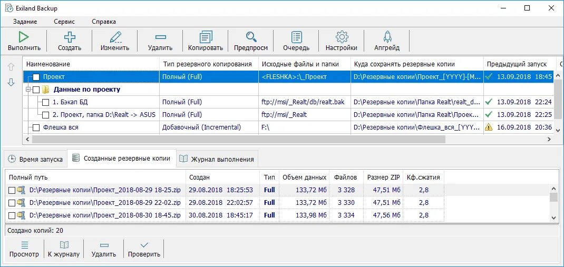This screenshot has width=564, height=267.
Task: Click the Копировать toolbar icon
Action: 206,37
